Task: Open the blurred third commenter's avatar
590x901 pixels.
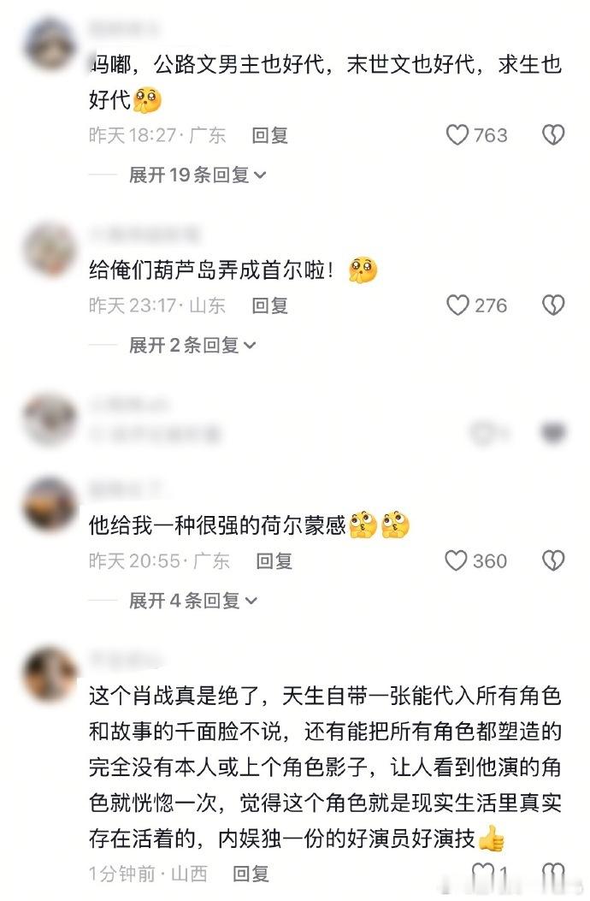Action: pyautogui.click(x=50, y=420)
